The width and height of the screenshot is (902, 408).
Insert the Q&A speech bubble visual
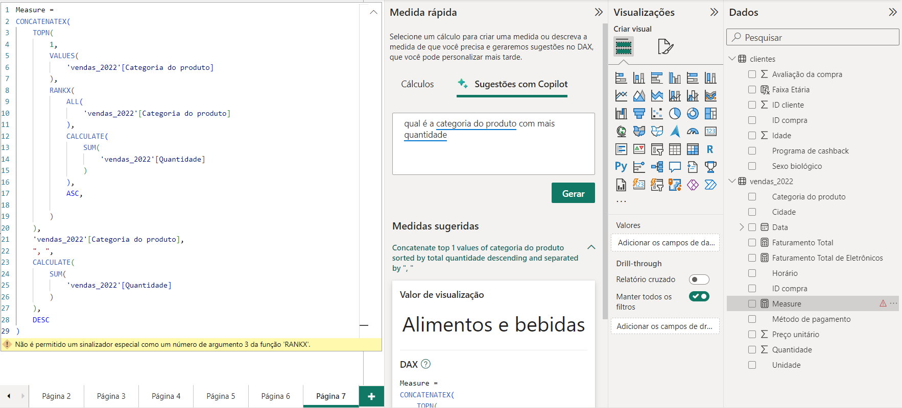[x=675, y=167]
